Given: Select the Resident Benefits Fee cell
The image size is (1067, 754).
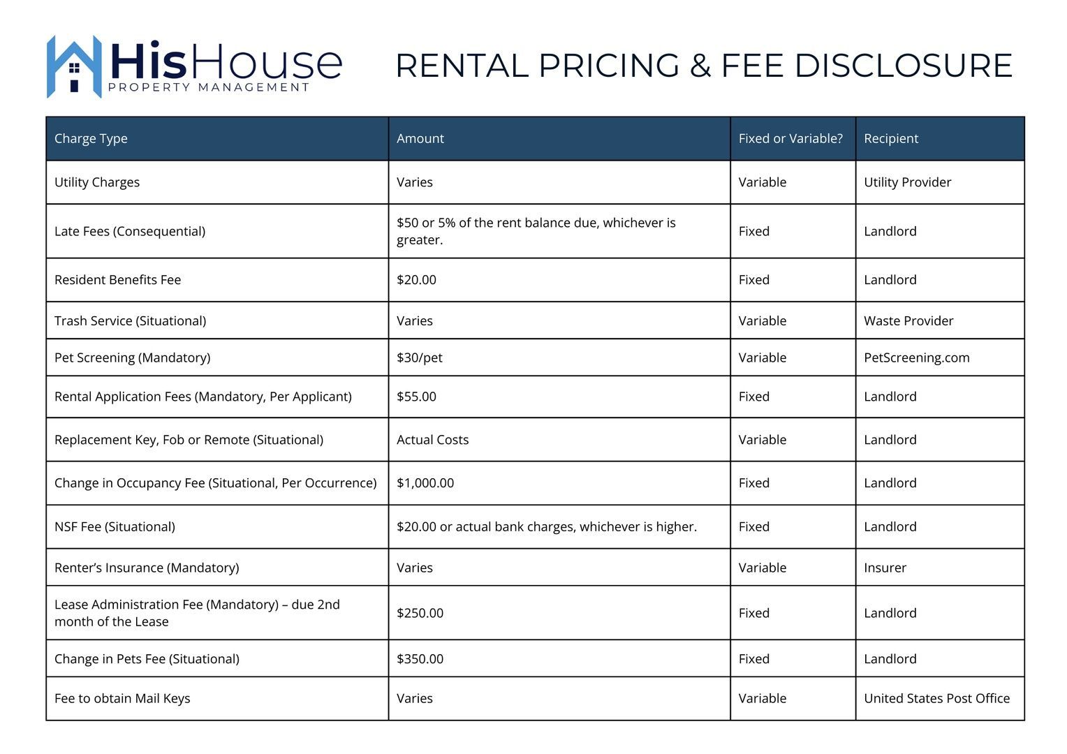Looking at the screenshot, I should (117, 279).
